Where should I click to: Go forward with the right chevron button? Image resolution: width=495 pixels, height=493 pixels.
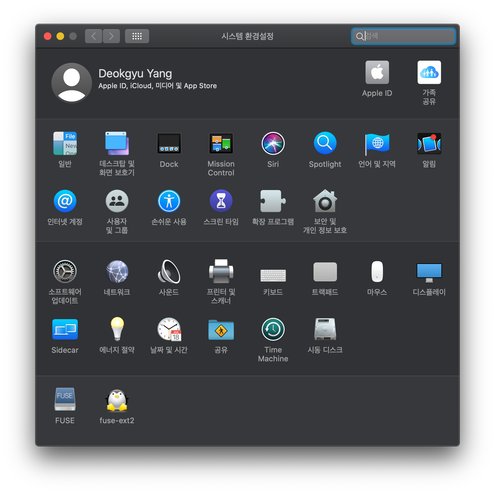tap(111, 36)
